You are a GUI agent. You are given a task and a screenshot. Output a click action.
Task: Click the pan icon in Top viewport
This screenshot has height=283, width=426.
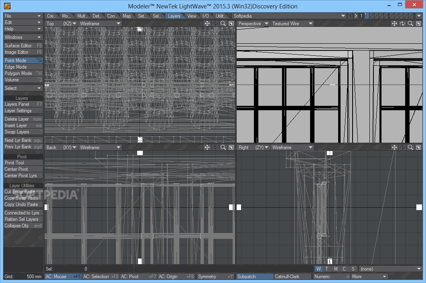207,24
